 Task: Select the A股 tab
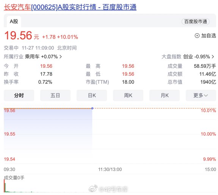pos(14,22)
